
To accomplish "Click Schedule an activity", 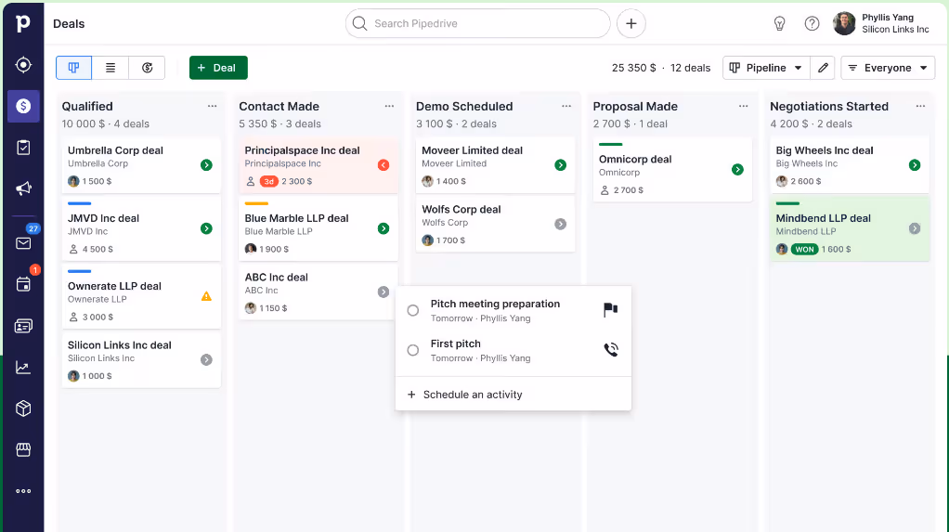I will point(465,395).
